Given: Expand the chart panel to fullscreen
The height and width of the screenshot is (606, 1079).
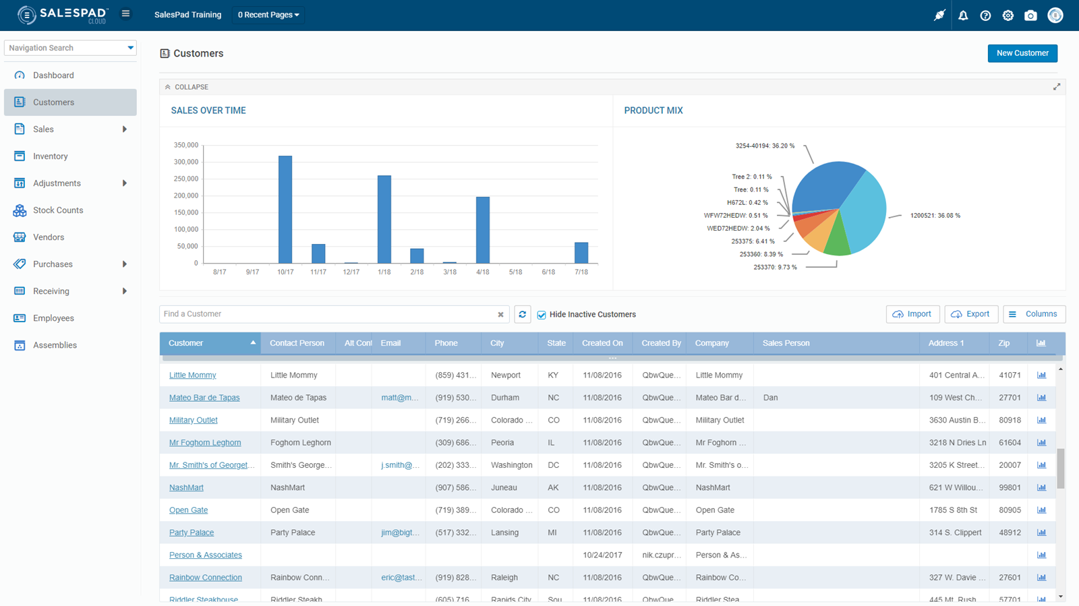Looking at the screenshot, I should coord(1056,87).
